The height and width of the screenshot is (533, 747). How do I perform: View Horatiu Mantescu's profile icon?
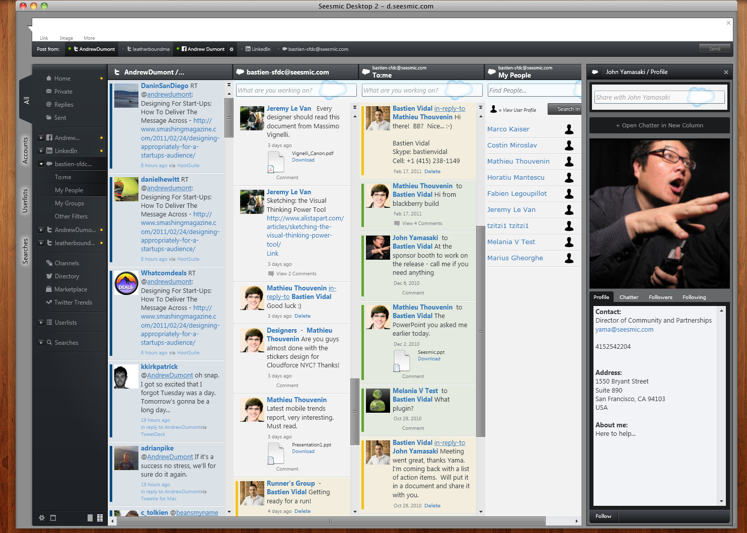coord(569,178)
